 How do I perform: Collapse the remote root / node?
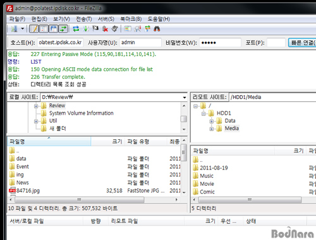(x=195, y=106)
